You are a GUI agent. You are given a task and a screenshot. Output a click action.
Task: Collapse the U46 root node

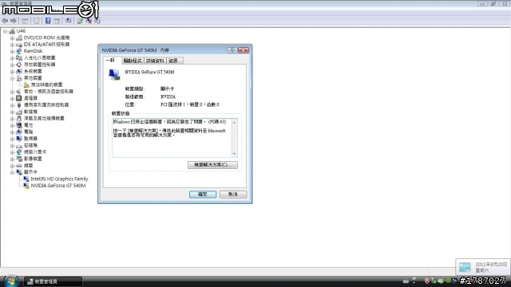pyautogui.click(x=6, y=31)
